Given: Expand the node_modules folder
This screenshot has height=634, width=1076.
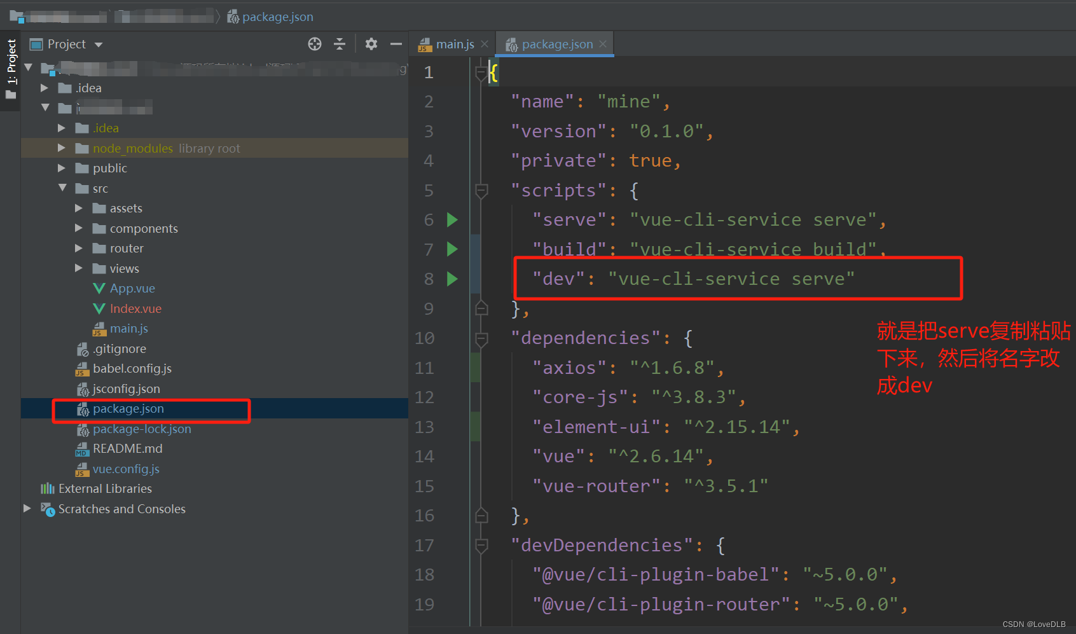Looking at the screenshot, I should pyautogui.click(x=61, y=148).
